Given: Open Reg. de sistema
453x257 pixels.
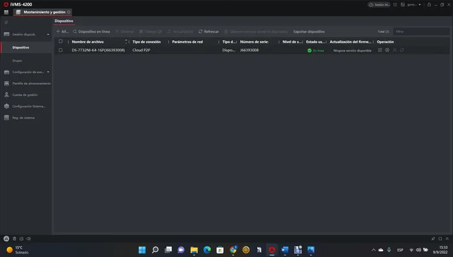Looking at the screenshot, I should 23,118.
